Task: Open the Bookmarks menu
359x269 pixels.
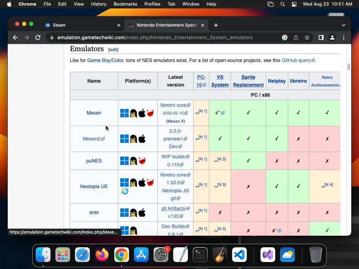Action: click(x=125, y=4)
